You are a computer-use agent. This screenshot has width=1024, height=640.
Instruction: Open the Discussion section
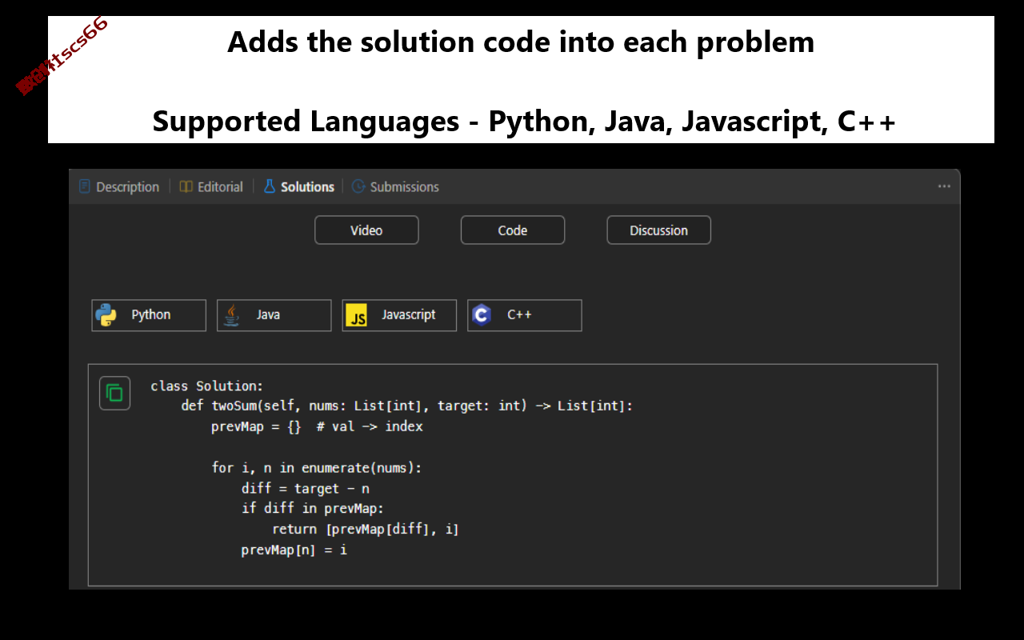pyautogui.click(x=658, y=230)
